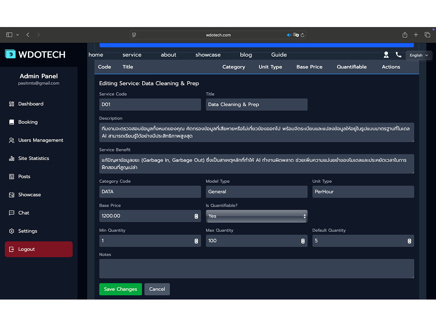The width and height of the screenshot is (436, 327).
Task: Toggle the Safari sidebar icon
Action: [x=9, y=35]
